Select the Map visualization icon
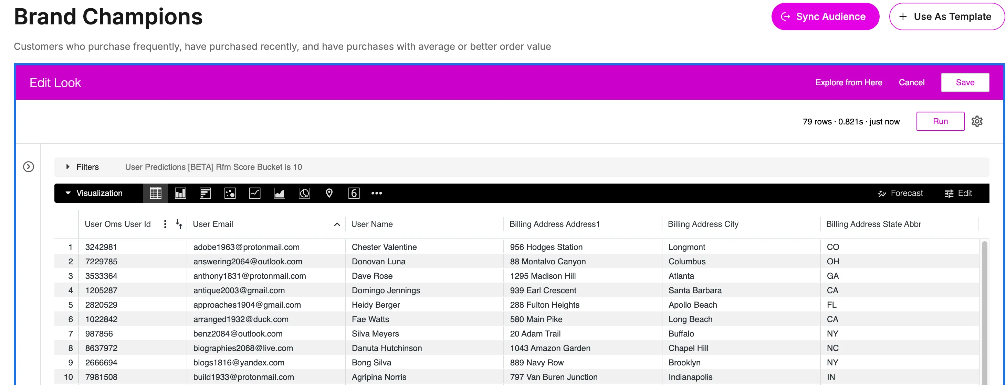Image resolution: width=1006 pixels, height=385 pixels. coord(329,193)
